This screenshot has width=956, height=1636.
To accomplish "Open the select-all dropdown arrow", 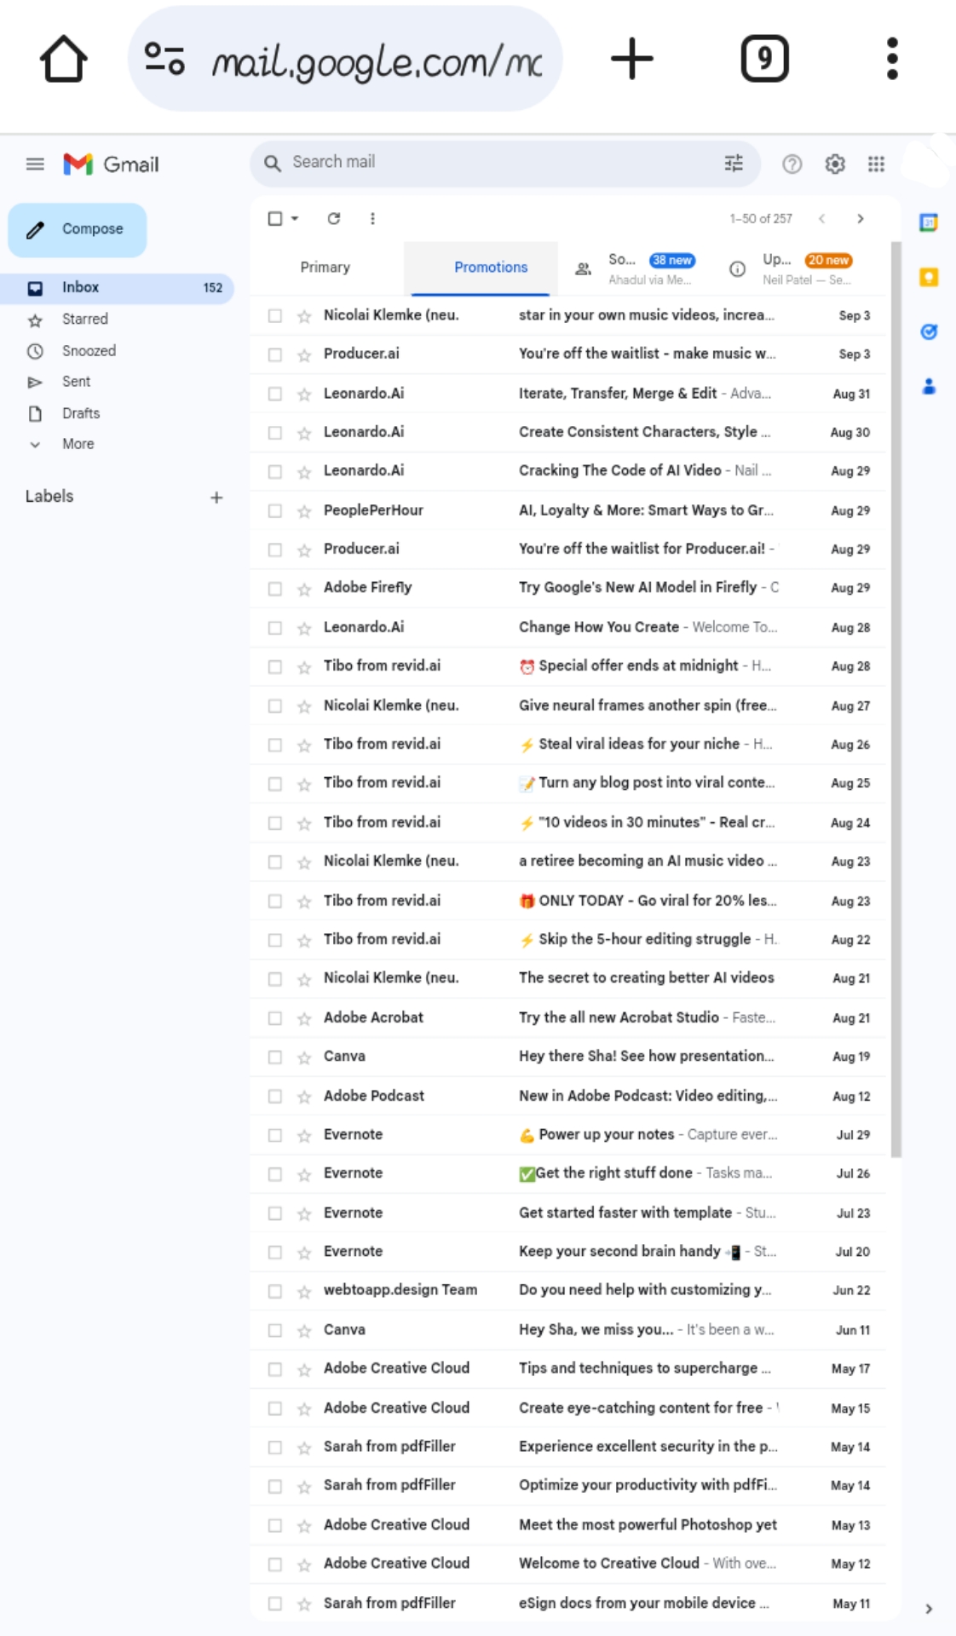I will [x=295, y=219].
